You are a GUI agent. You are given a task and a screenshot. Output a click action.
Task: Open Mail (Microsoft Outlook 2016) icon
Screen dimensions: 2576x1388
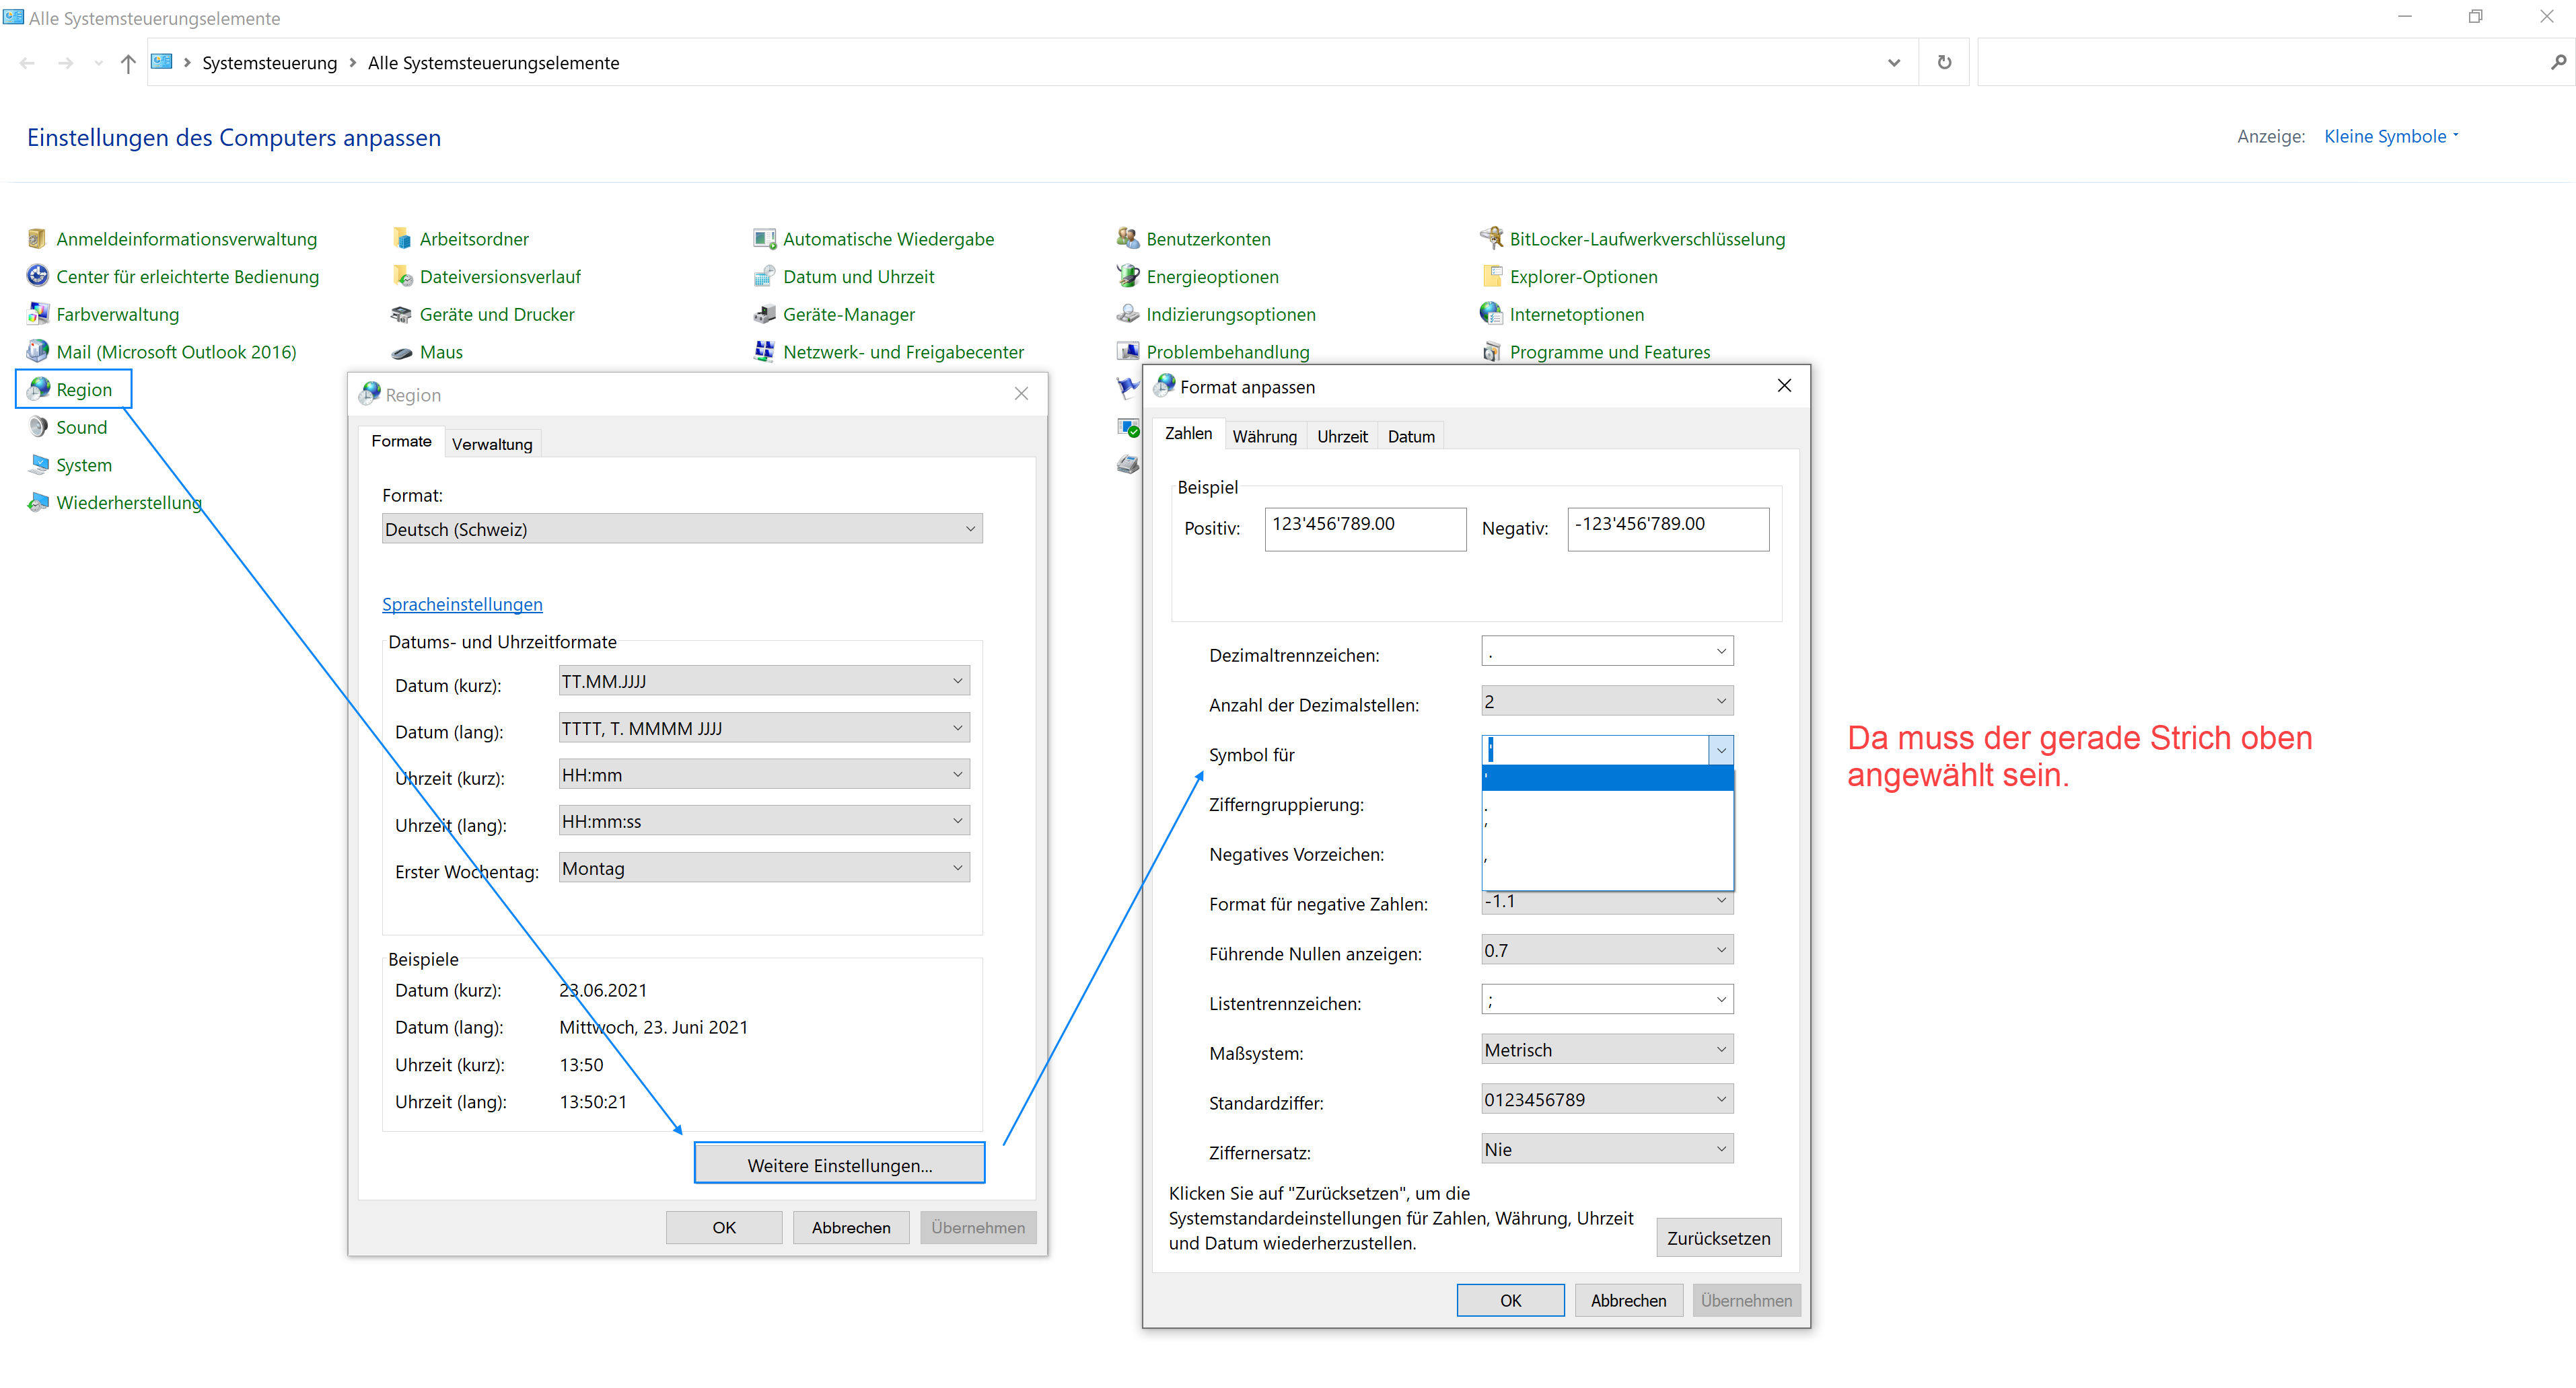[37, 352]
